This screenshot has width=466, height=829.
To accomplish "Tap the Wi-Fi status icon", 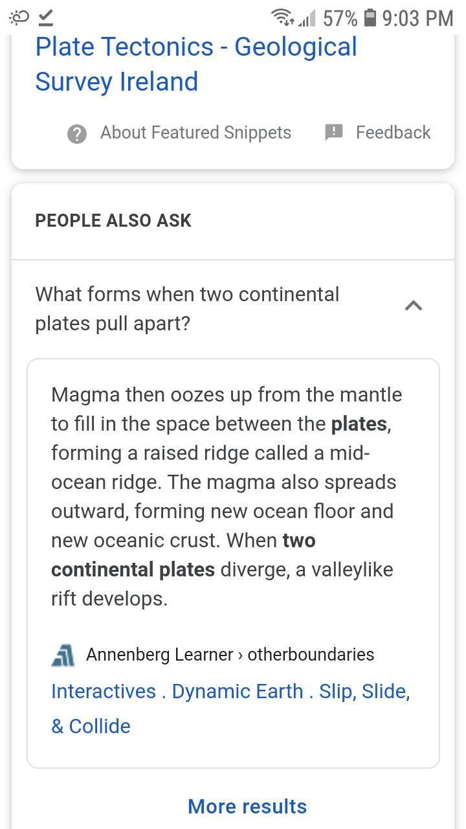I will click(x=282, y=17).
